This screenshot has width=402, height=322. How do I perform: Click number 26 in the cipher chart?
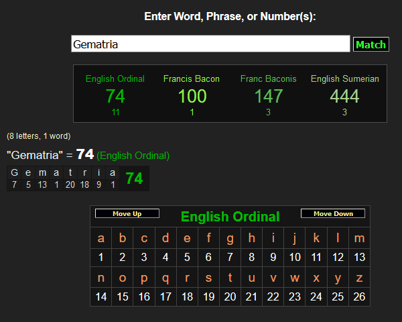click(359, 297)
